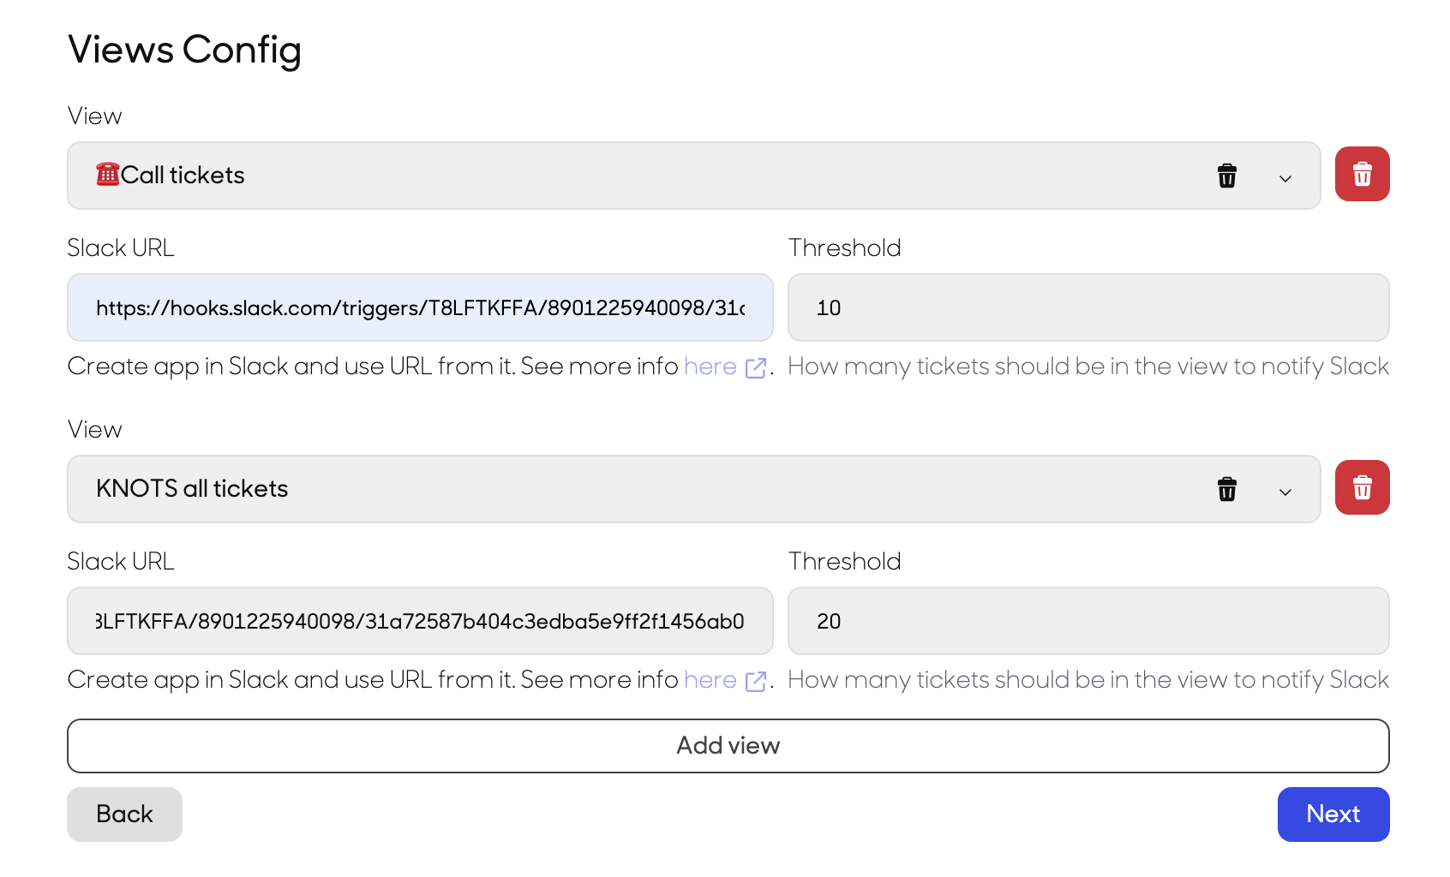Click the phone emoji in Call tickets

(x=107, y=174)
